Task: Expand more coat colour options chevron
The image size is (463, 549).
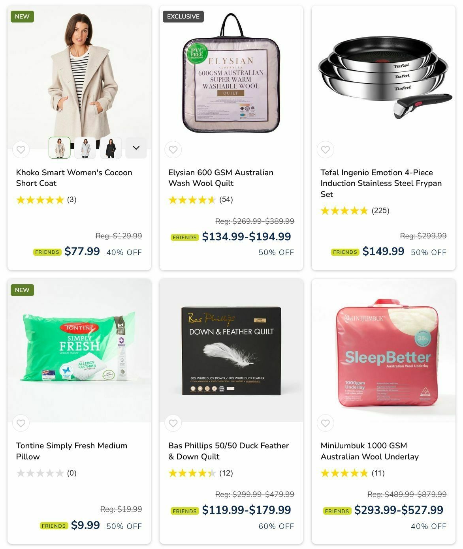Action: click(136, 148)
